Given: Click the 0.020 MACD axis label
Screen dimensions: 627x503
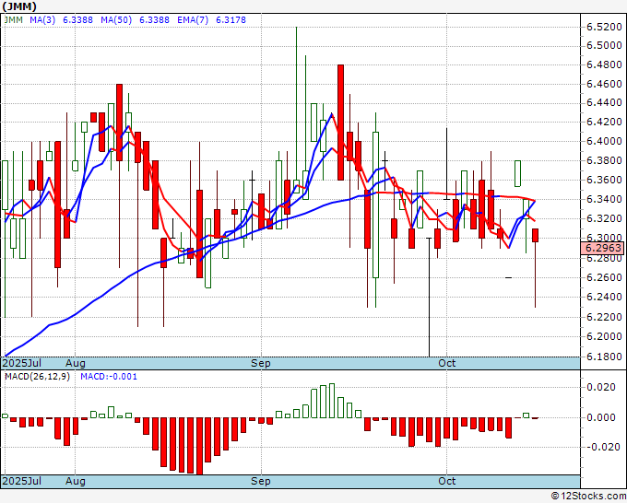Looking at the screenshot, I should point(600,387).
